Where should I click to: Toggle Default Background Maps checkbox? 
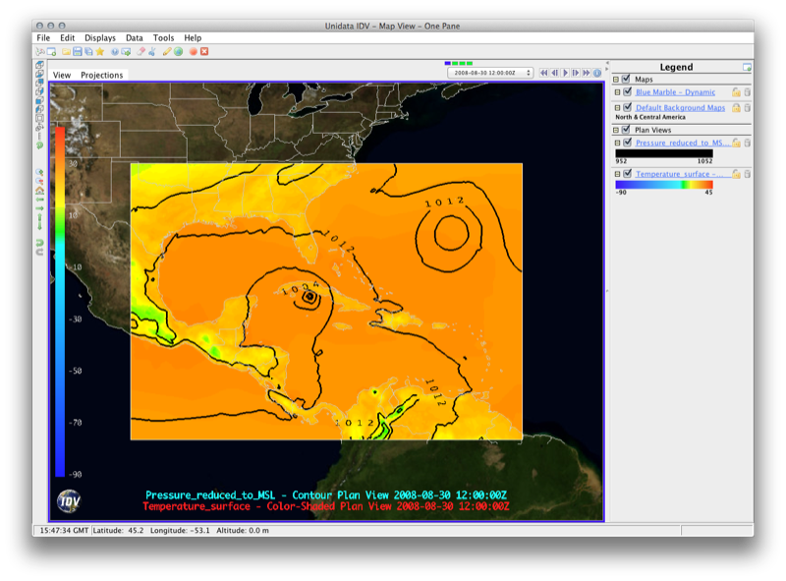(627, 107)
